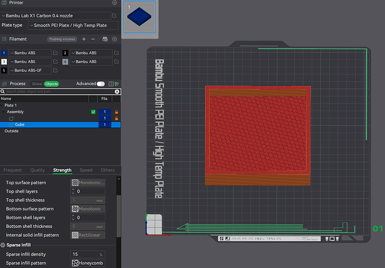This screenshot has width=385, height=268.
Task: Click the Fila. column header
Action: (x=104, y=99)
